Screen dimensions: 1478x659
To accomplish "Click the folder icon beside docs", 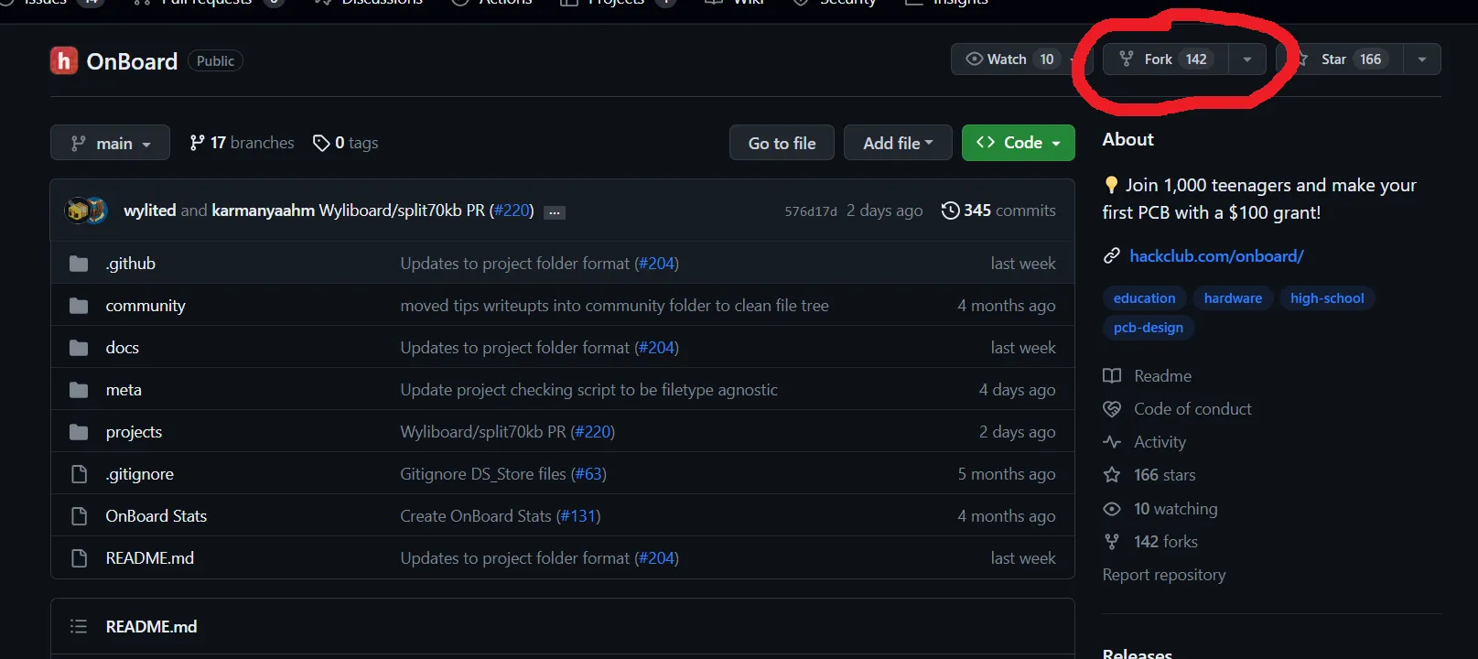I will click(79, 348).
